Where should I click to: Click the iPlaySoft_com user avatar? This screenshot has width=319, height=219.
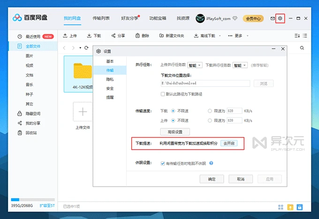click(x=200, y=18)
